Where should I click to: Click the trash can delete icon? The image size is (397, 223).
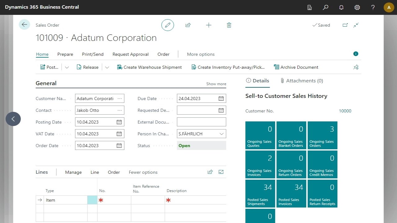(229, 25)
